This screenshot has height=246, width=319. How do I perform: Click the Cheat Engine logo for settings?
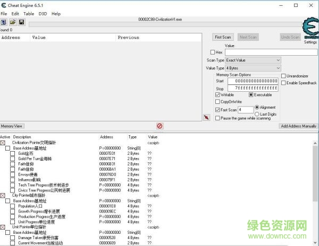click(x=309, y=30)
